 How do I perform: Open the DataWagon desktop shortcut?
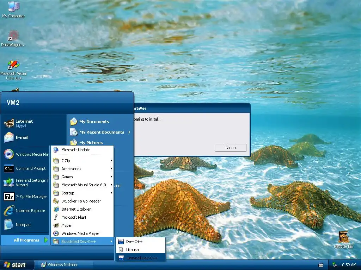pos(13,38)
